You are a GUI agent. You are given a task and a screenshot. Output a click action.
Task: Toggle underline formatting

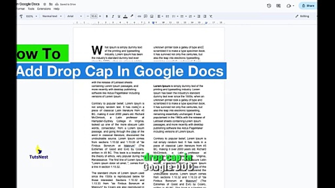click(119, 16)
